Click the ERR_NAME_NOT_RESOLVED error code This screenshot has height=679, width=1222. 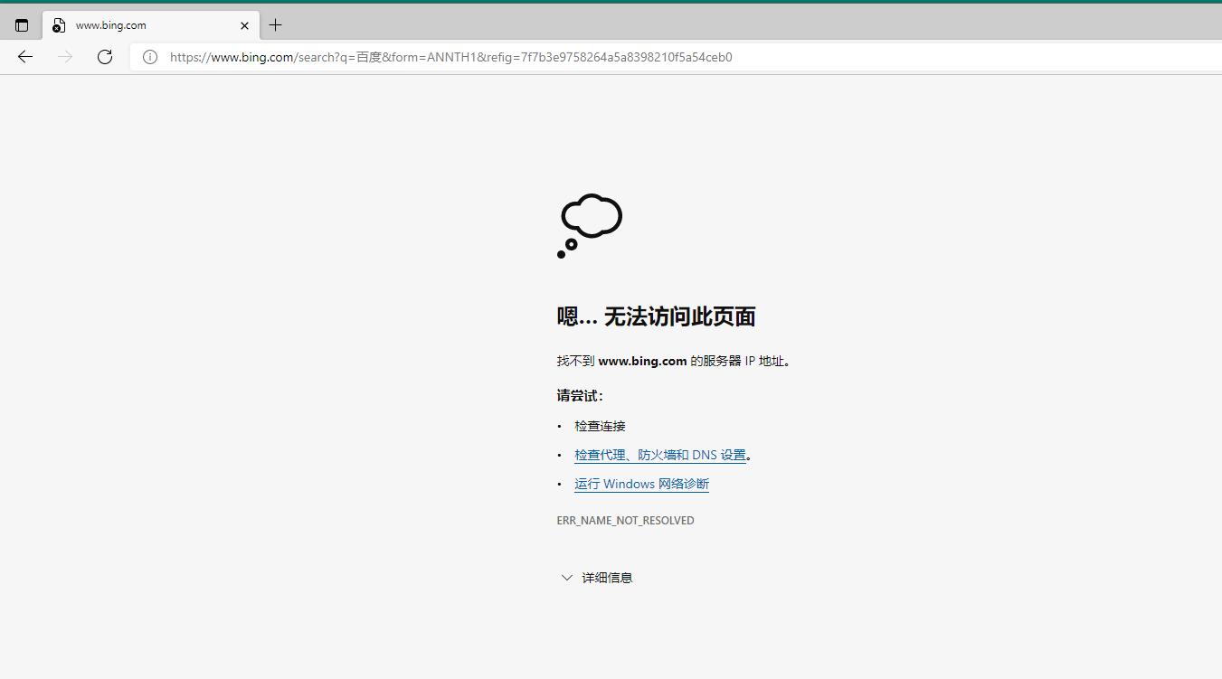pos(625,520)
